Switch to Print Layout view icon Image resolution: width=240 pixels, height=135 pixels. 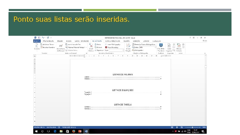[177, 127]
